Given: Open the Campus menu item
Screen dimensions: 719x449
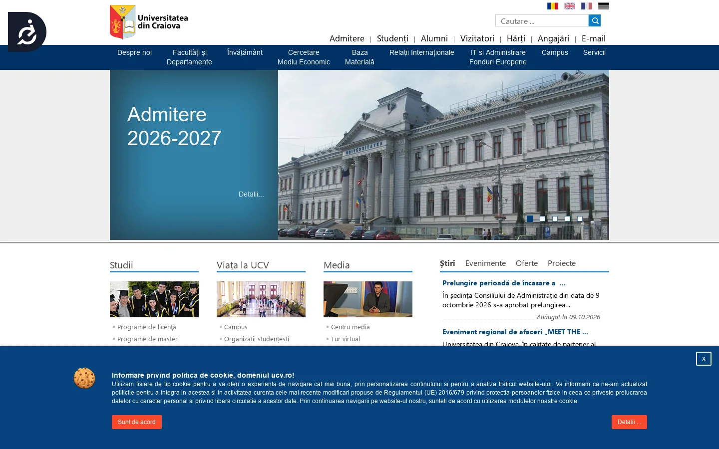Looking at the screenshot, I should (x=555, y=52).
